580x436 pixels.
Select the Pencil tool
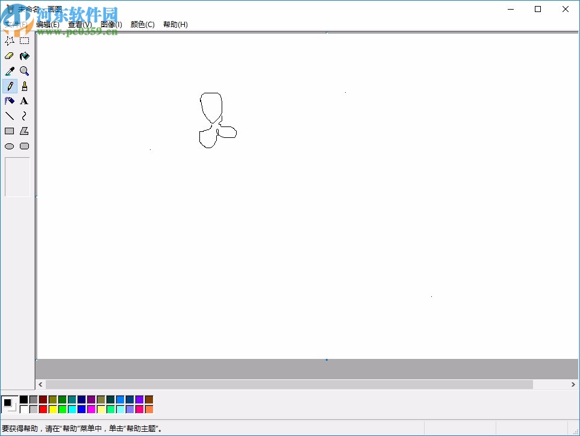[9, 86]
